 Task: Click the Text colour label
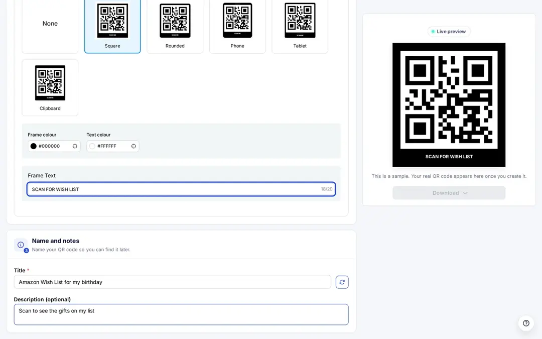(98, 135)
